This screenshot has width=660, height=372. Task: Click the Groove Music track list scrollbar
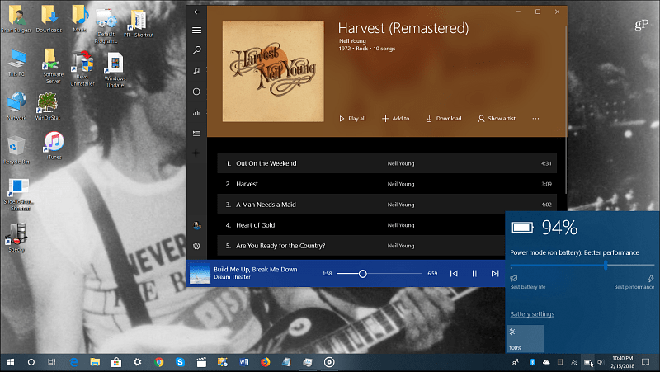(565, 110)
